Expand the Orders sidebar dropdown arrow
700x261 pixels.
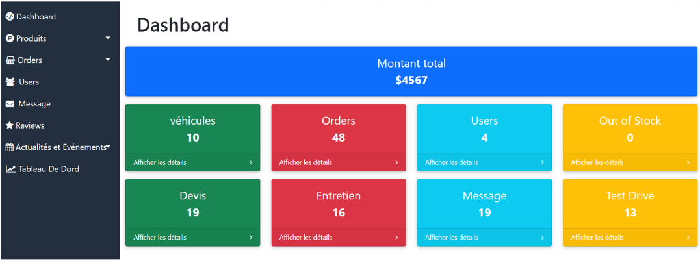pos(108,60)
